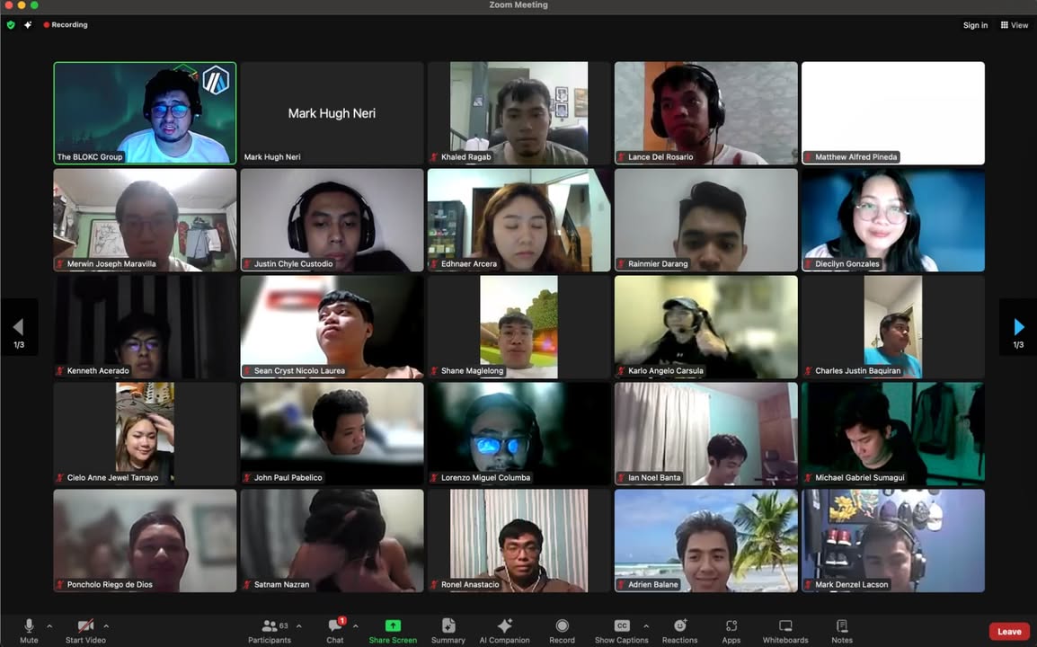The image size is (1037, 647).
Task: Expand video options arrow next to Start Video
Action: [x=106, y=625]
